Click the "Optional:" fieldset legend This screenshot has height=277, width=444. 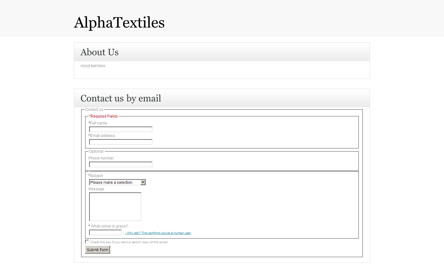97,151
